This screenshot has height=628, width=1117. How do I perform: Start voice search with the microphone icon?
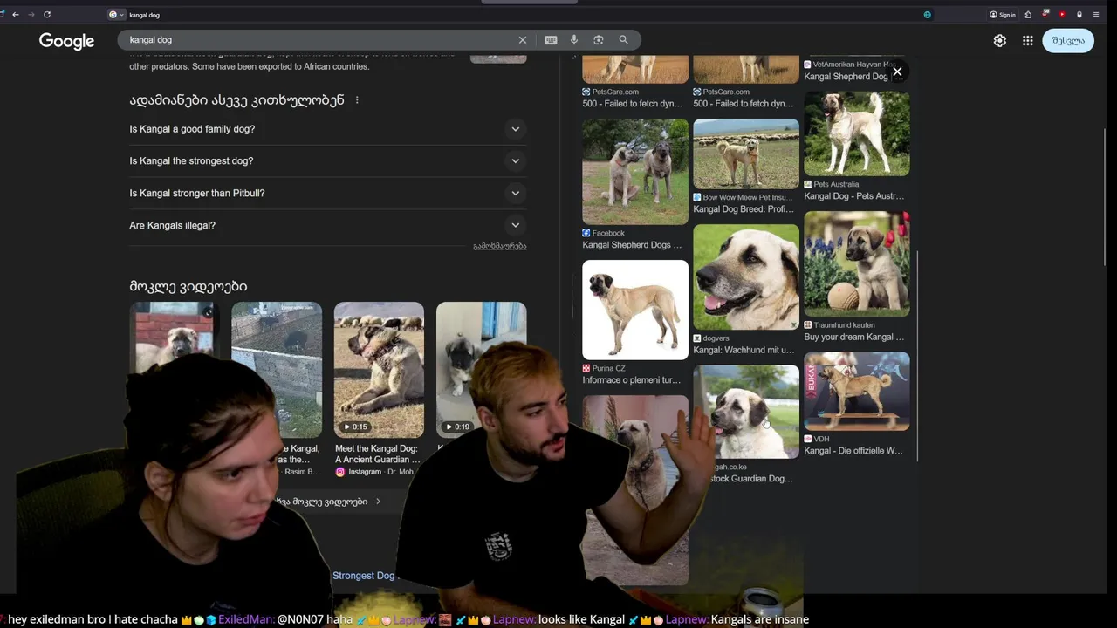coord(574,40)
